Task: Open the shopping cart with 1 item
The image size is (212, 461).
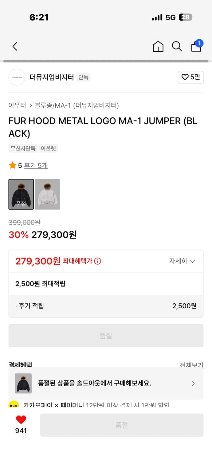Action: (x=196, y=47)
